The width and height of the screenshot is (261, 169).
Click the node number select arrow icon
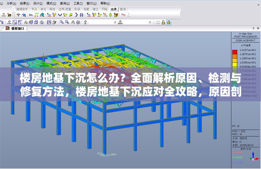coord(85,22)
